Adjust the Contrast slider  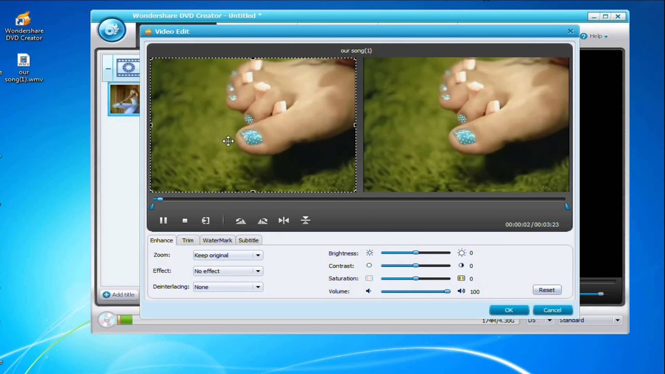[x=416, y=265]
